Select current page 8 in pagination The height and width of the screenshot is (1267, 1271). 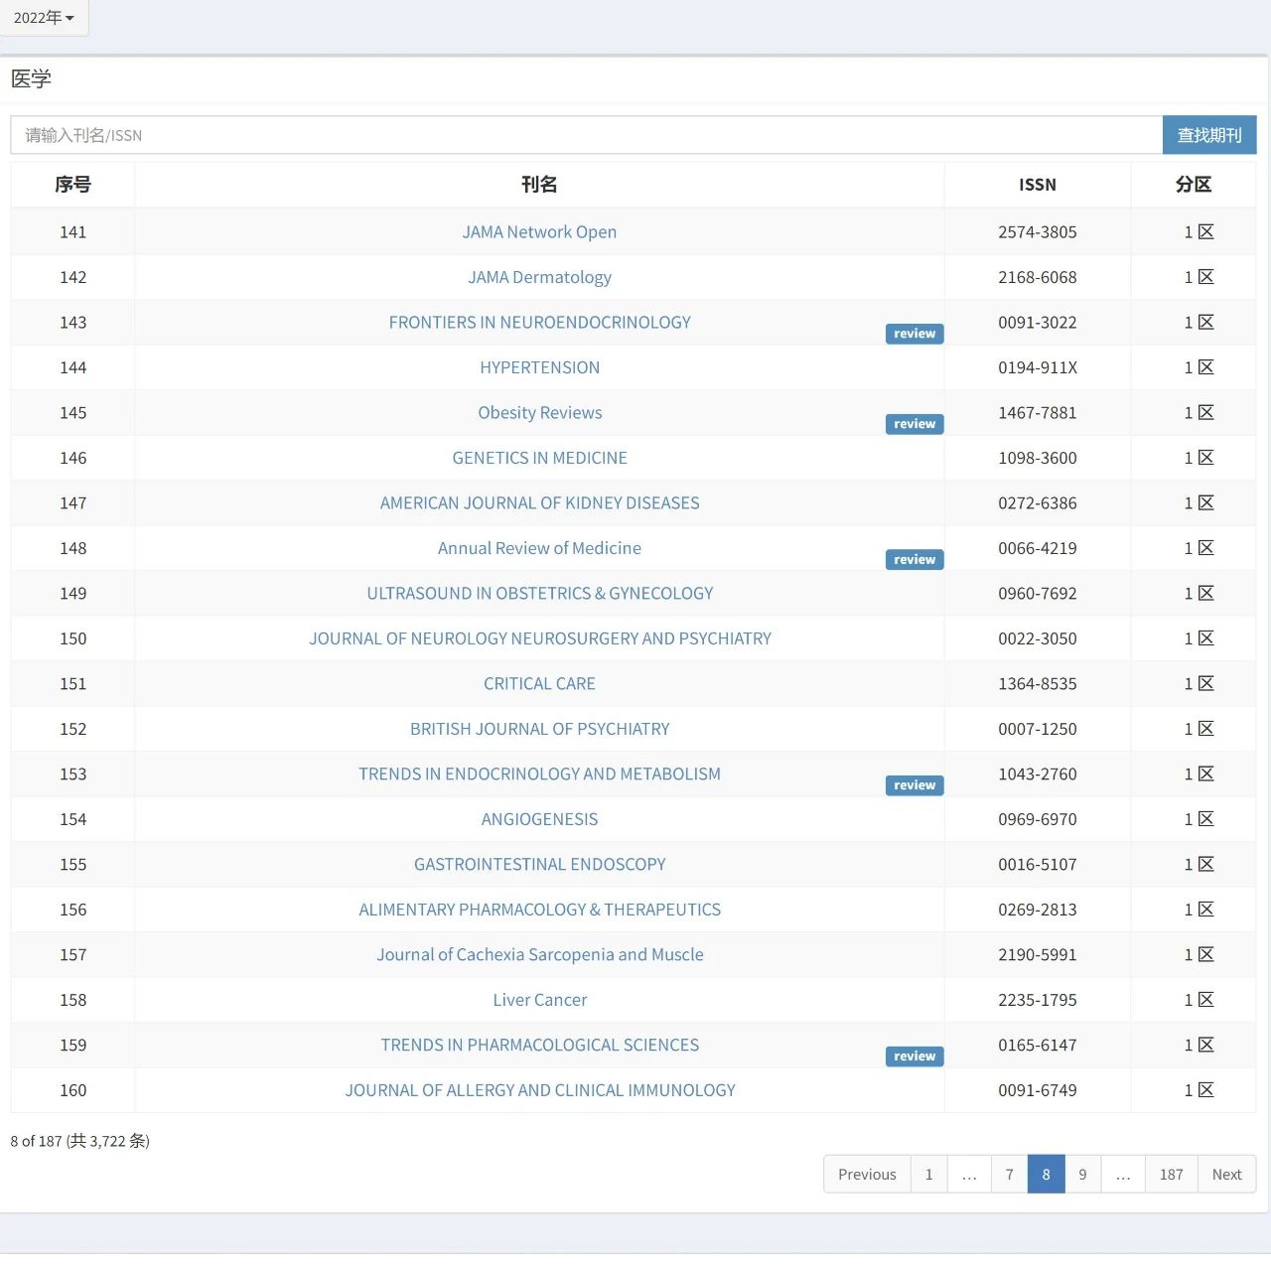(x=1047, y=1175)
